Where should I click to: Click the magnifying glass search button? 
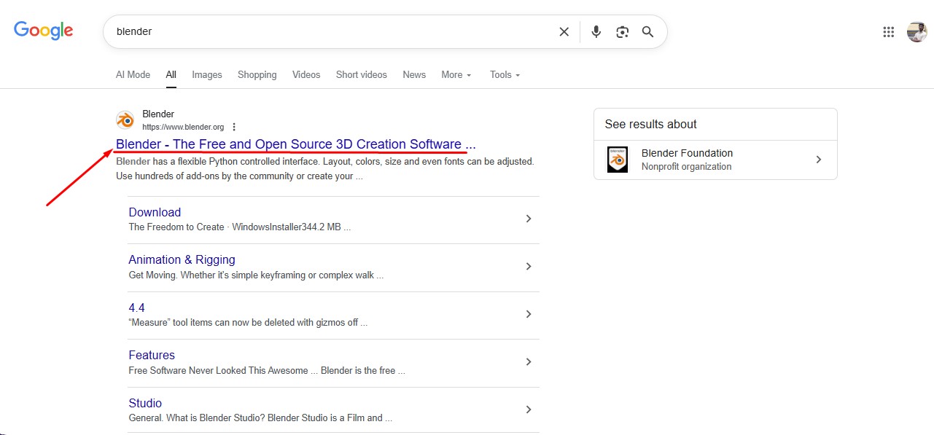[x=647, y=32]
